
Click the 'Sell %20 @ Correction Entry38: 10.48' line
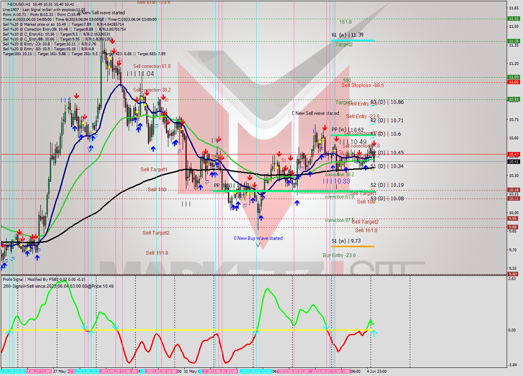pyautogui.click(x=64, y=29)
